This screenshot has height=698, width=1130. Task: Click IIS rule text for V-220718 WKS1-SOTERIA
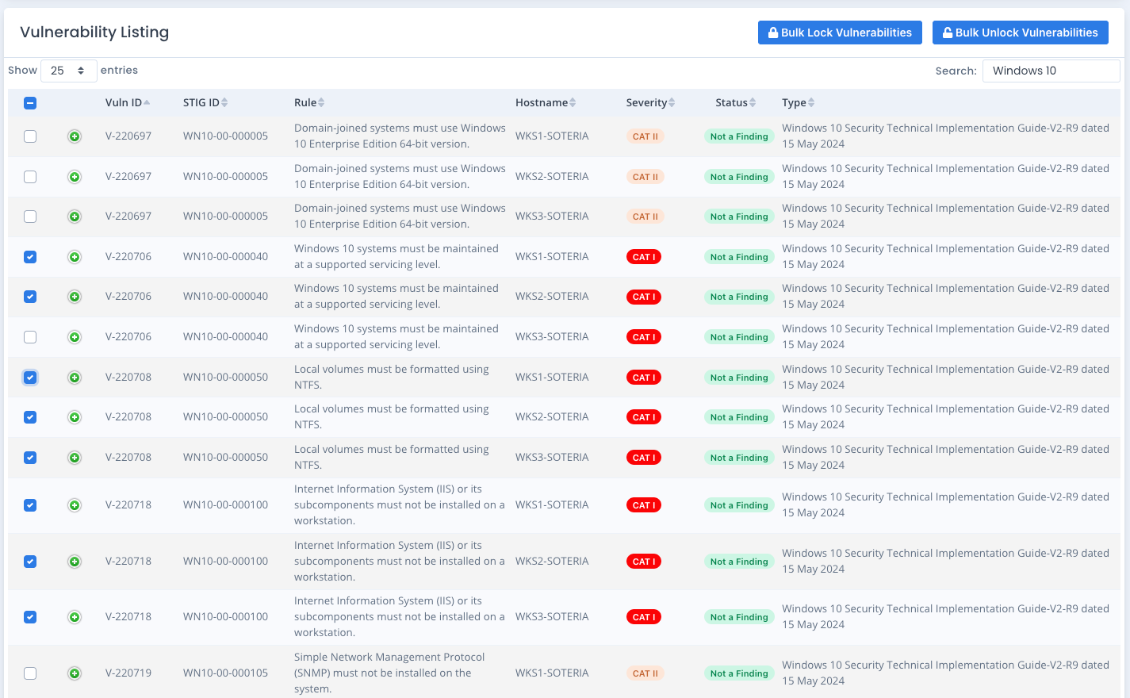[400, 504]
